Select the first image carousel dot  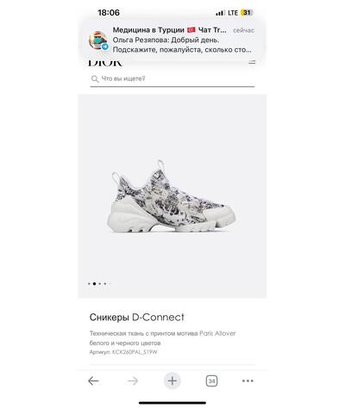(x=89, y=284)
